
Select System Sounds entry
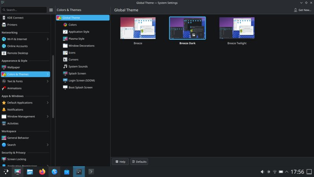83,66
